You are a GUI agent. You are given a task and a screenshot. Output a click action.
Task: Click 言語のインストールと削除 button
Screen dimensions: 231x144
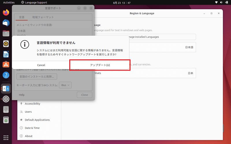(37, 77)
